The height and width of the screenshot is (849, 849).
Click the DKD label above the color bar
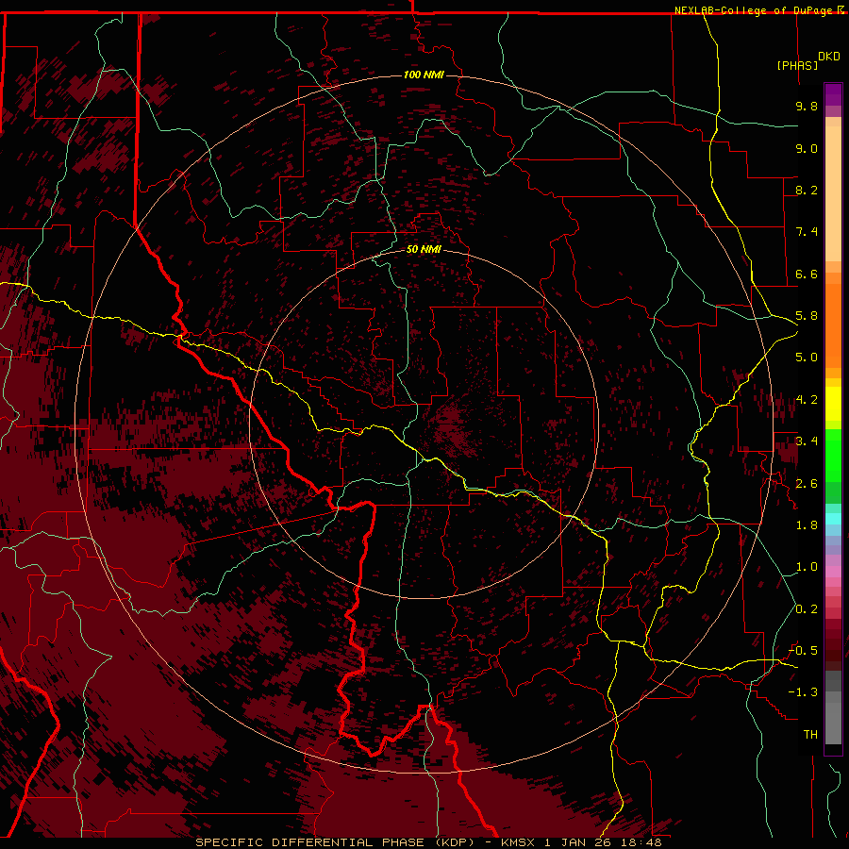829,57
